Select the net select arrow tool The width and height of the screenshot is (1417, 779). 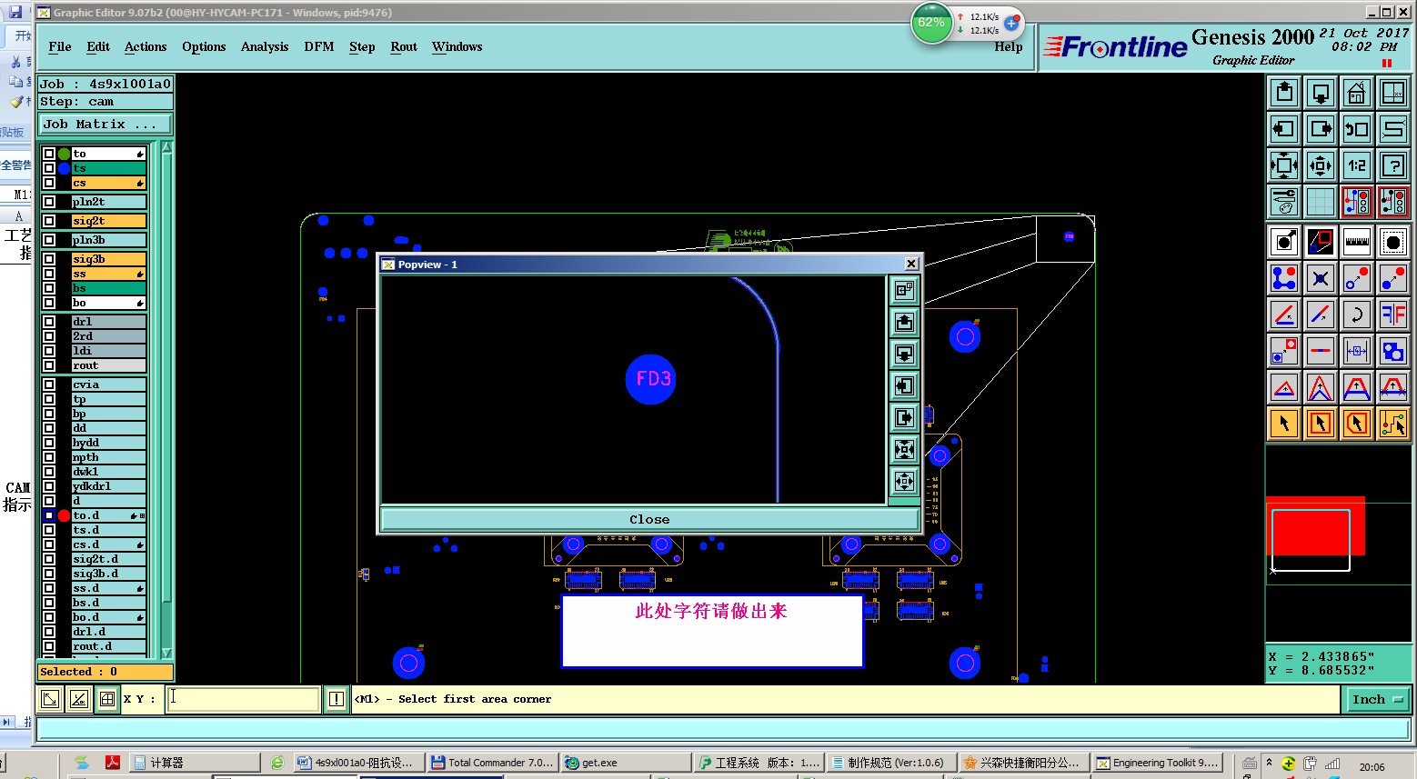click(1393, 423)
